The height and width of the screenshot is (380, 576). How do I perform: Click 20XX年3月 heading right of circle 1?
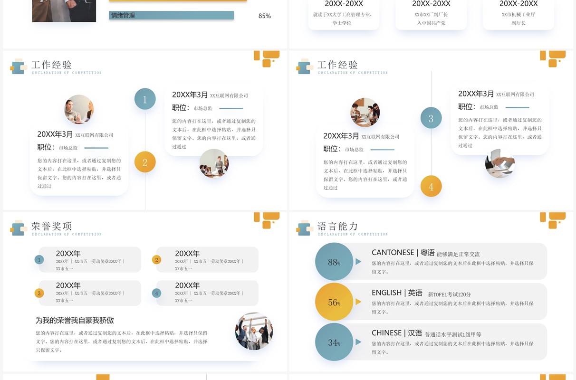(x=190, y=95)
